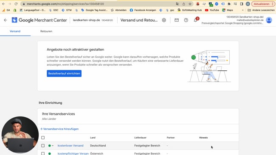The width and height of the screenshot is (276, 155).
Task: Open the Shopify bag bookmark icon
Action: pyautogui.click(x=15, y=10)
